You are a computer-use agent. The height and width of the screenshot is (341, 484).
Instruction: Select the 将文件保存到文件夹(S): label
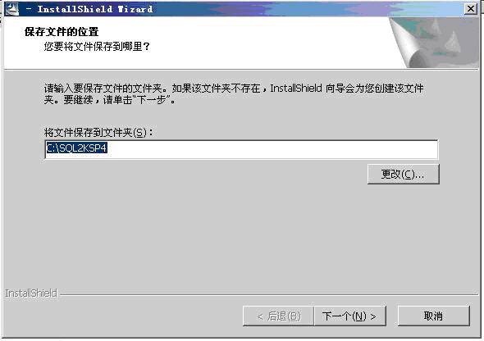pyautogui.click(x=98, y=133)
